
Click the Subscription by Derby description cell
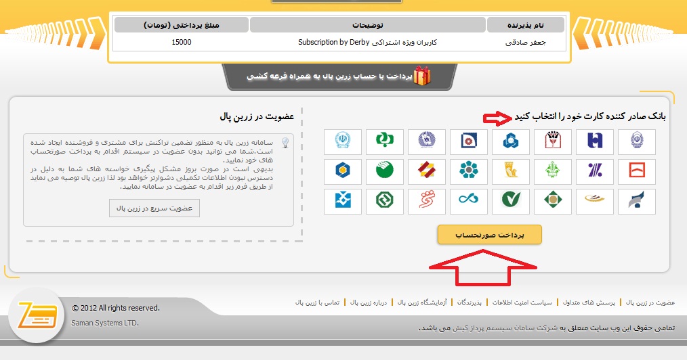(x=368, y=42)
